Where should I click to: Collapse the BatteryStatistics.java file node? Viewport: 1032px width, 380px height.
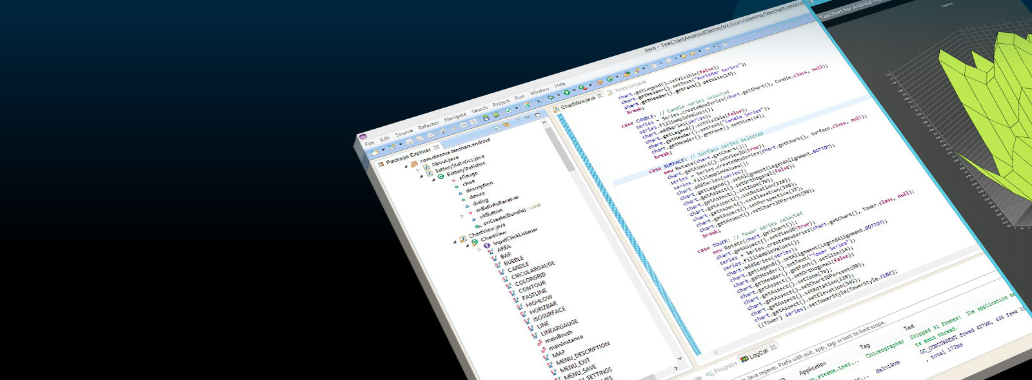pyautogui.click(x=421, y=176)
